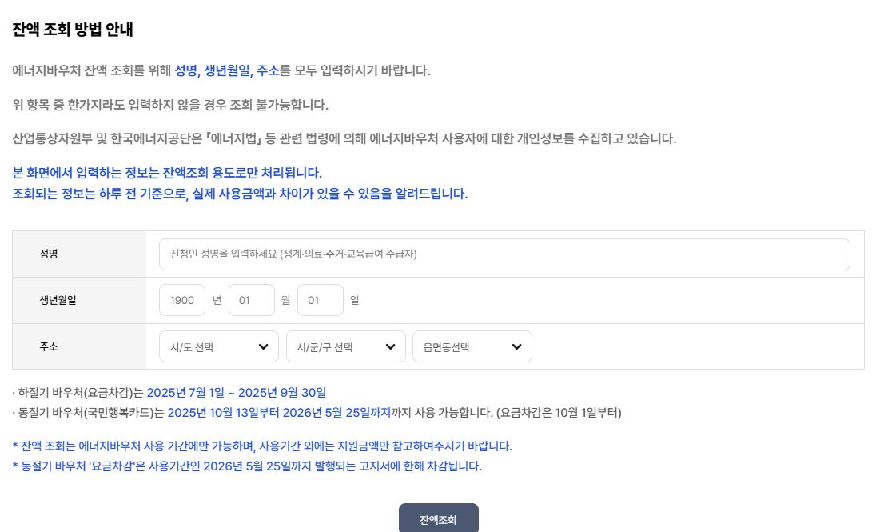
Task: Click the birth month field showing 01
Action: coord(252,300)
